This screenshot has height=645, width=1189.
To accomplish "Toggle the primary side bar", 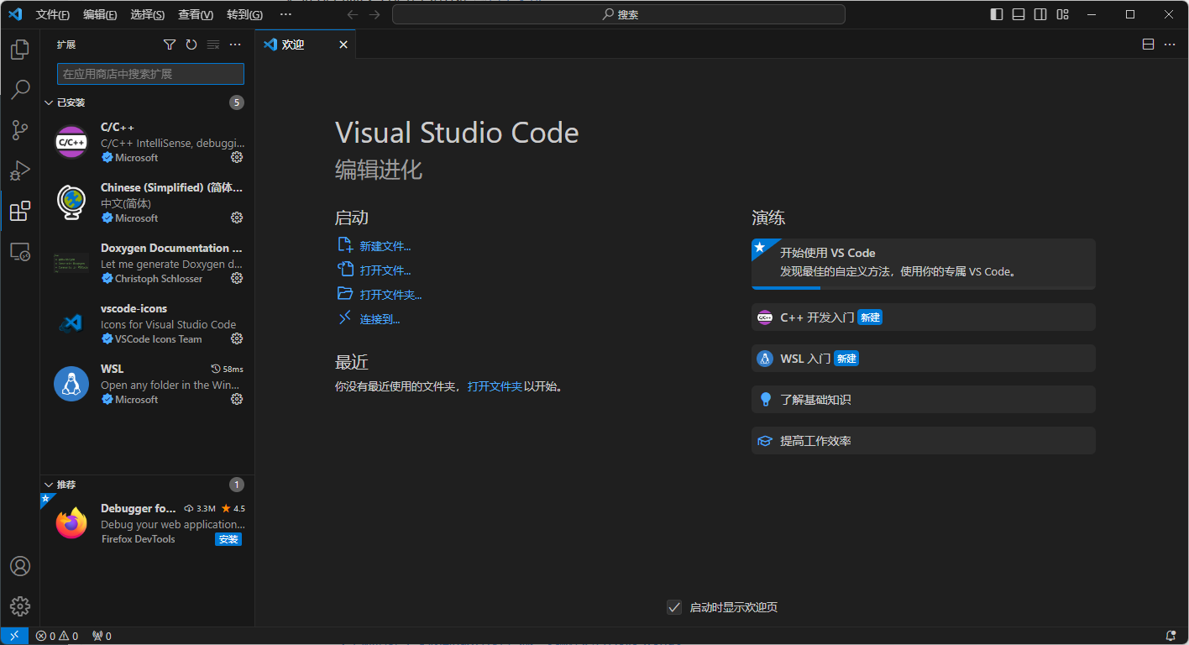I will coord(997,14).
